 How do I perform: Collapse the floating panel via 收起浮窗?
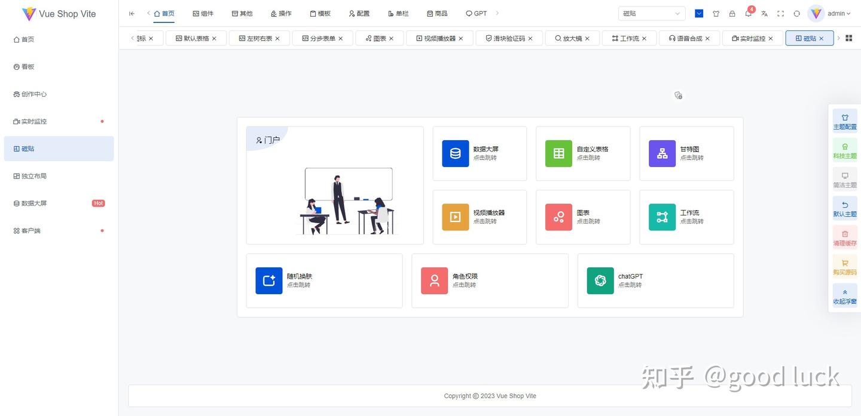tap(844, 295)
